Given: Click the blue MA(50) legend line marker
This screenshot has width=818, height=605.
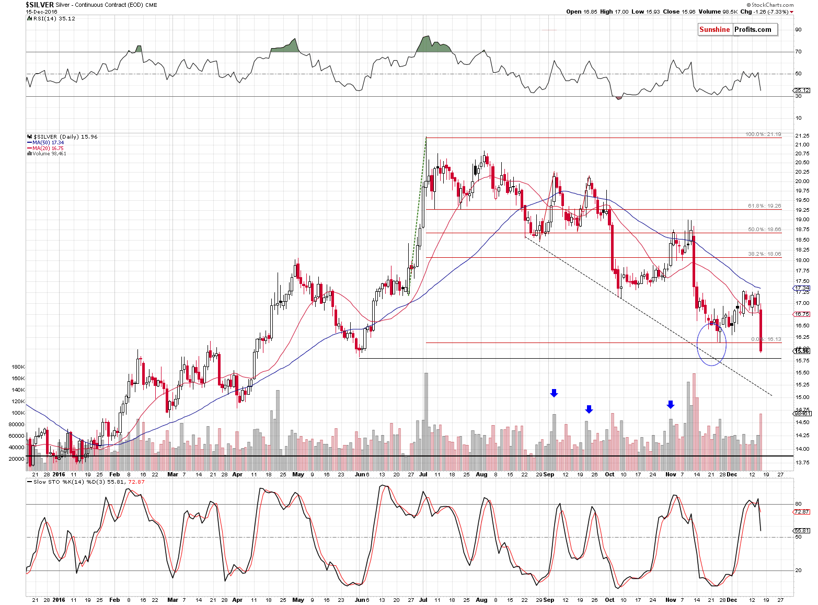Looking at the screenshot, I should [29, 142].
